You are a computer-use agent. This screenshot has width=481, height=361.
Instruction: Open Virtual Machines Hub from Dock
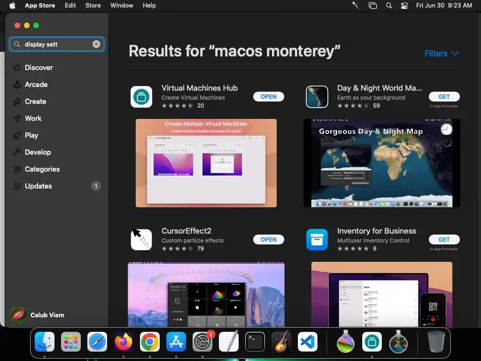point(372,342)
